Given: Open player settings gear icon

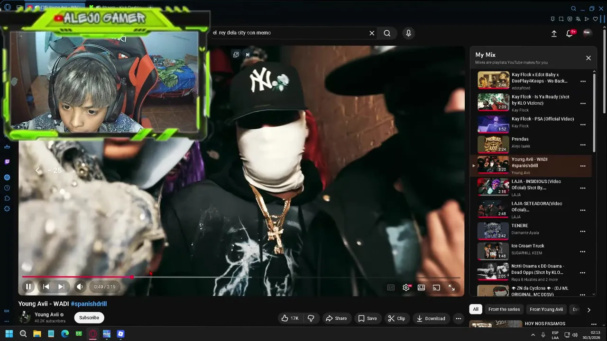Looking at the screenshot, I should point(406,287).
